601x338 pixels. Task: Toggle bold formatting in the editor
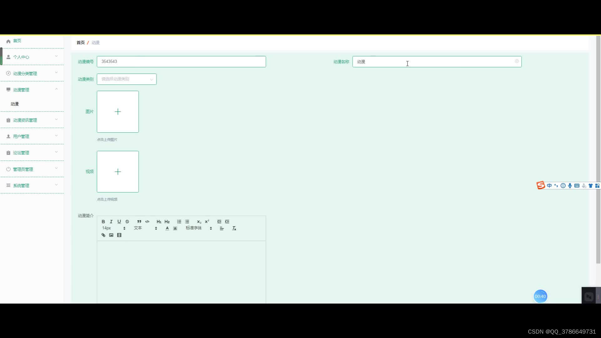tap(103, 222)
